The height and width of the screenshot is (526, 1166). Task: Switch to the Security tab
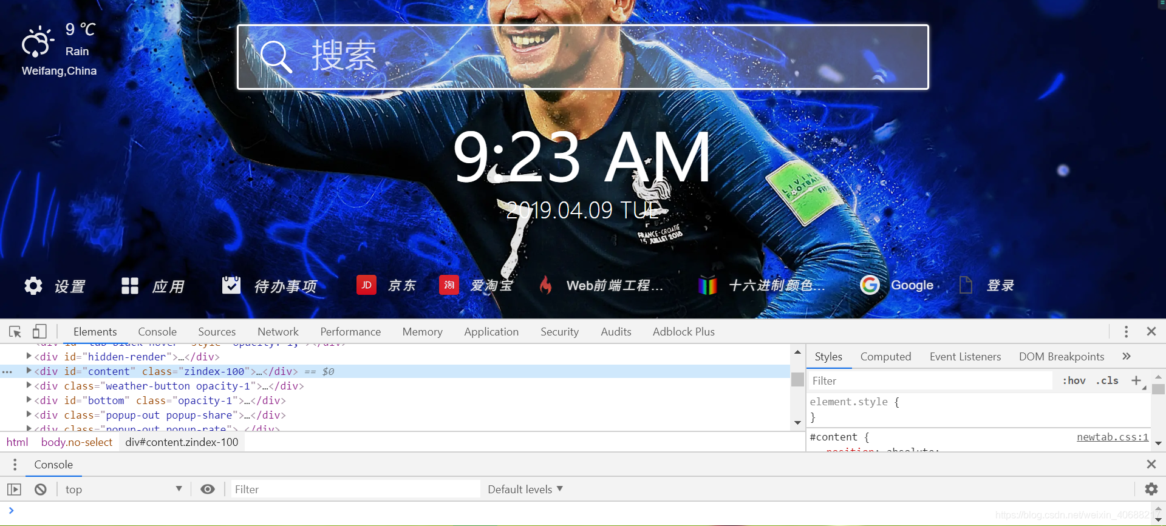tap(560, 332)
